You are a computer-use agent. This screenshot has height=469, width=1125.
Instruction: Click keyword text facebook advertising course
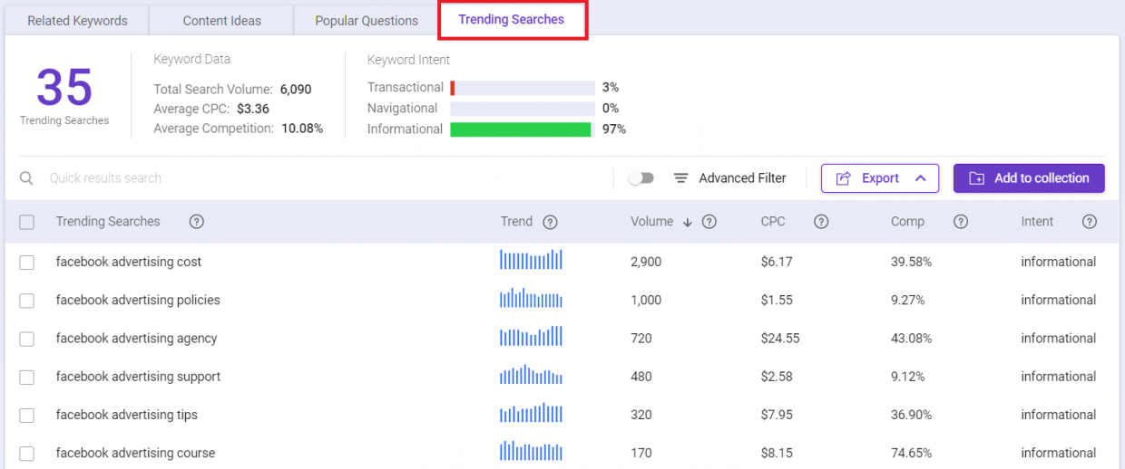click(136, 453)
